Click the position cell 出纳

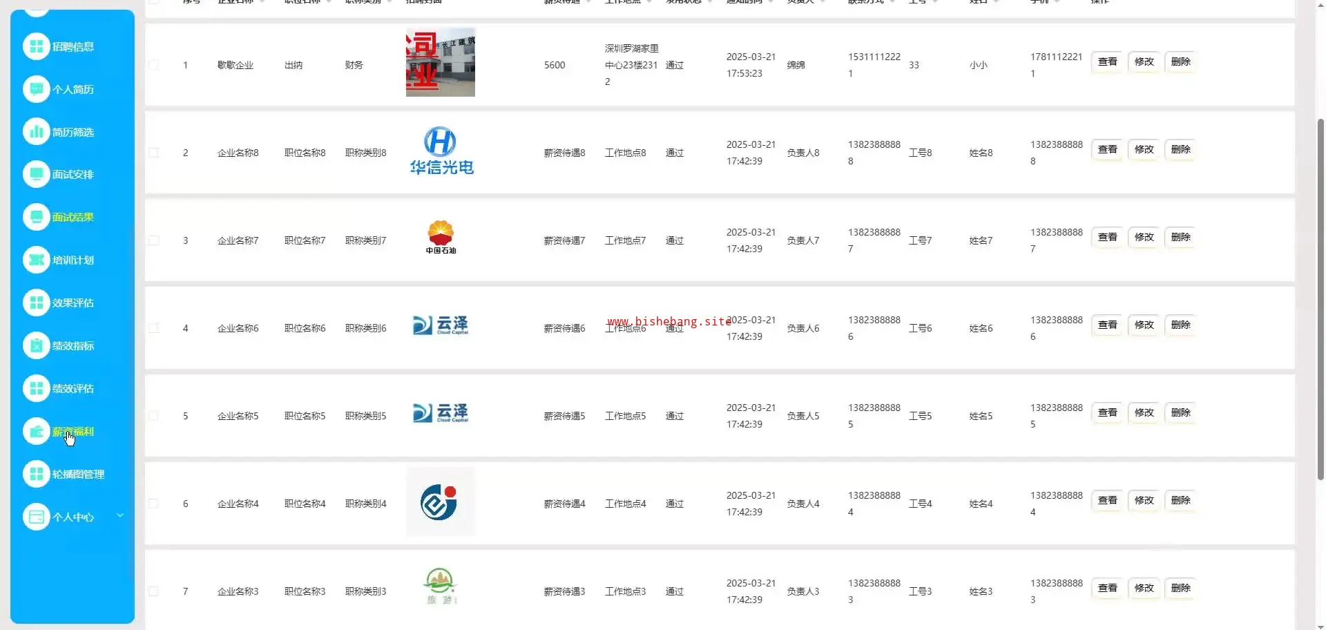coord(294,65)
